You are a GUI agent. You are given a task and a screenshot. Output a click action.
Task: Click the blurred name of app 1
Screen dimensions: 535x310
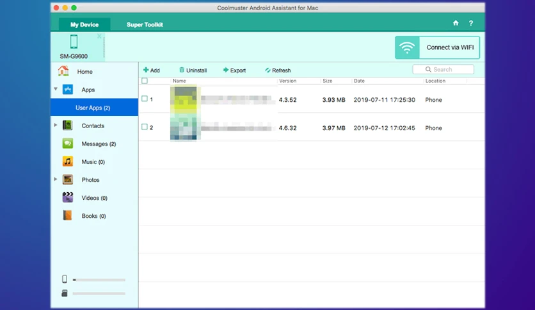point(238,99)
